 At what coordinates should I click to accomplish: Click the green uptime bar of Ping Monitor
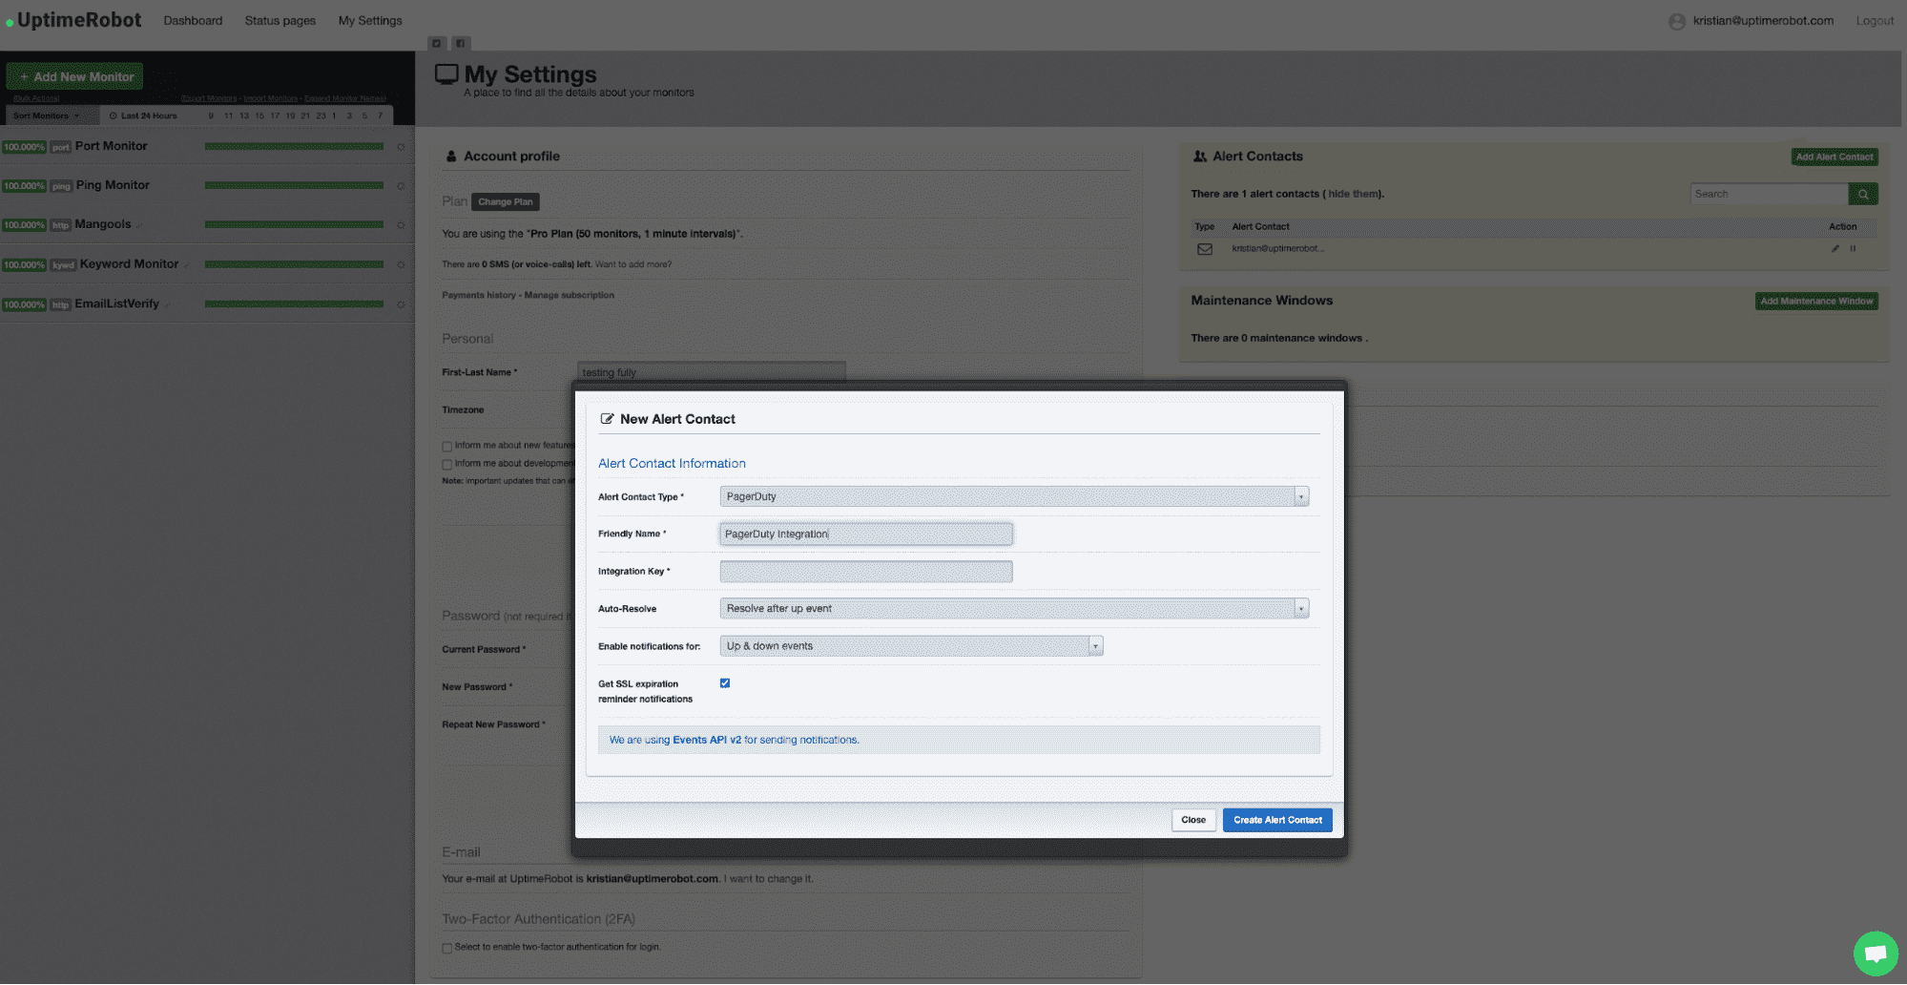pos(294,186)
